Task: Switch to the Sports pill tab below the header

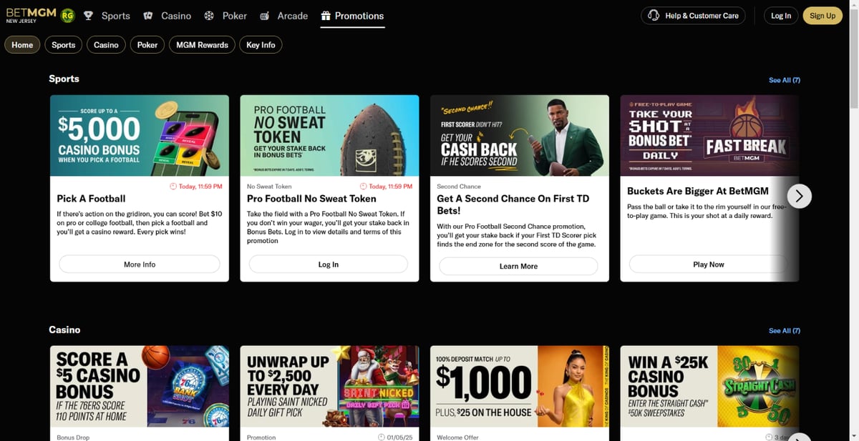Action: (x=64, y=45)
